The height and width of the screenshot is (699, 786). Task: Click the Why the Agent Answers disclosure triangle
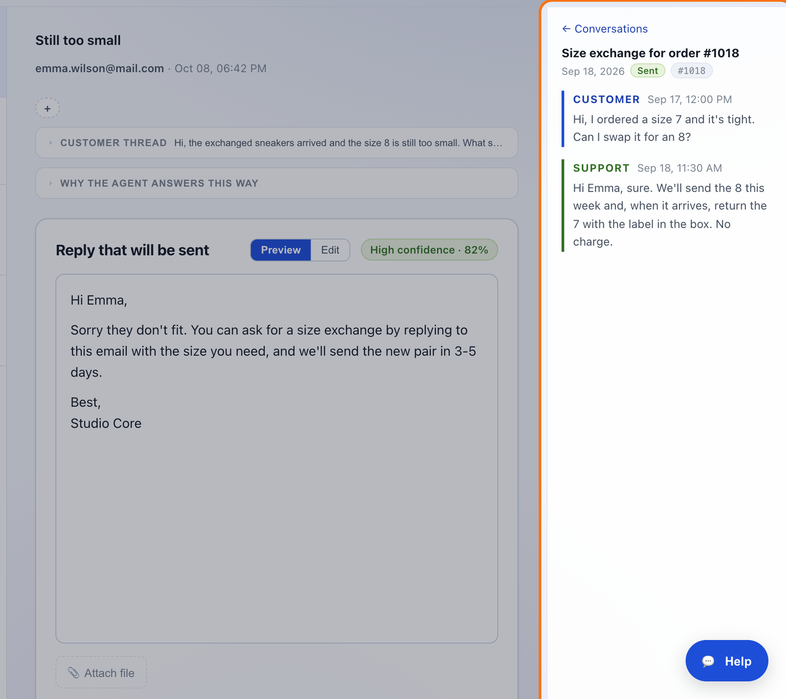pyautogui.click(x=51, y=183)
